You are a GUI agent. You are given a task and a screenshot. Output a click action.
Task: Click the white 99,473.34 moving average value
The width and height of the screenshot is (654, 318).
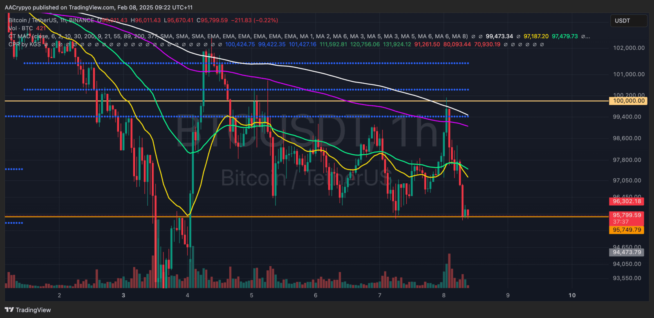click(499, 36)
